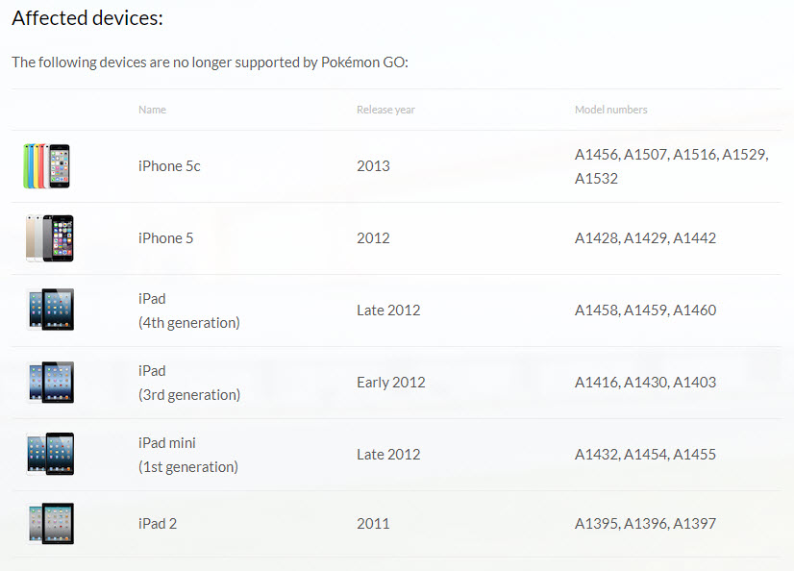Click the iPhone 5c model numbers cell
Viewport: 794px width, 571px height.
(671, 166)
